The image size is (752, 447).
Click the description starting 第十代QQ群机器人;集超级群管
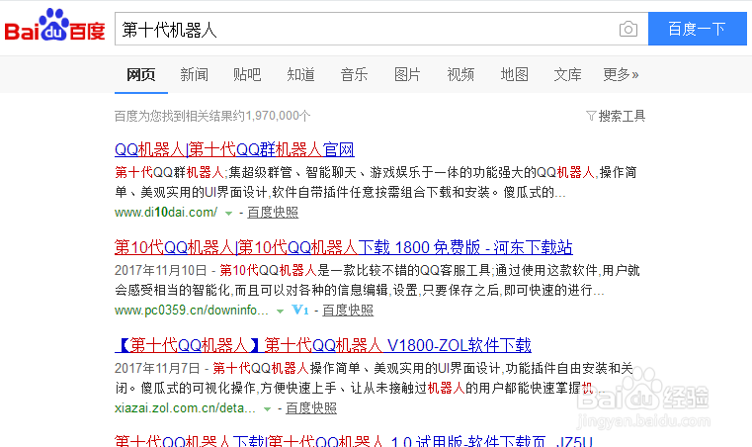(376, 182)
